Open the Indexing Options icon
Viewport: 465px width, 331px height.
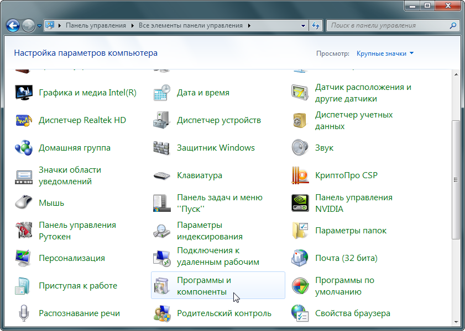pyautogui.click(x=162, y=231)
